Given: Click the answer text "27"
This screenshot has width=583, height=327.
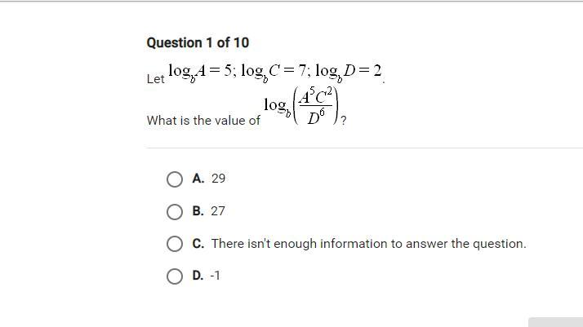Looking at the screenshot, I should 218,211.
